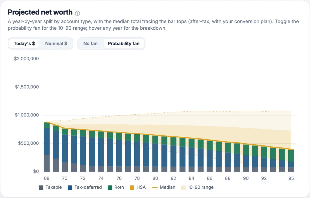Click the $1,500,000 axis label
This screenshot has height=198, width=310.
pyautogui.click(x=27, y=87)
